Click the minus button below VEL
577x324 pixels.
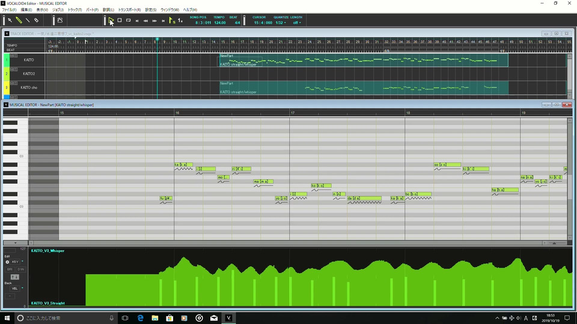pyautogui.click(x=10, y=296)
